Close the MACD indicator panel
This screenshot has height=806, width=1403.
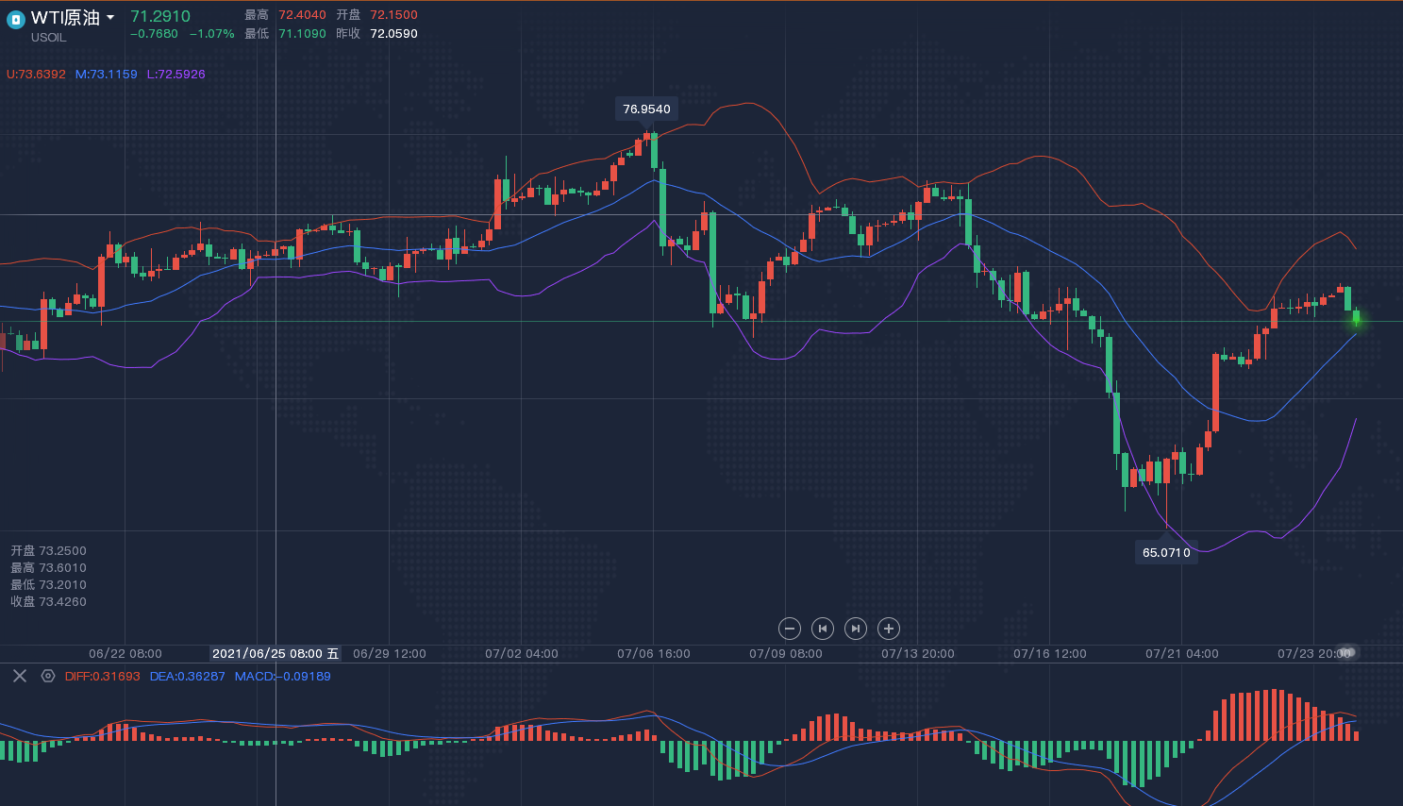coord(19,676)
